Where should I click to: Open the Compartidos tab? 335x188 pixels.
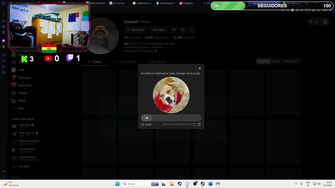pyautogui.click(x=125, y=62)
